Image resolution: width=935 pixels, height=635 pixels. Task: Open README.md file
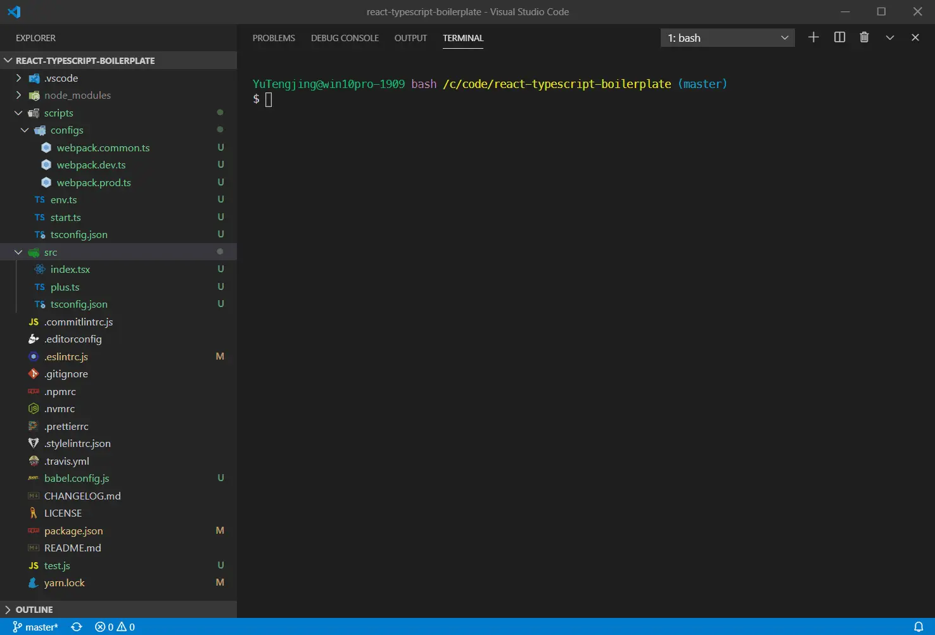point(118,548)
